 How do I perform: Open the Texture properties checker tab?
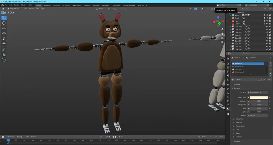point(228,114)
